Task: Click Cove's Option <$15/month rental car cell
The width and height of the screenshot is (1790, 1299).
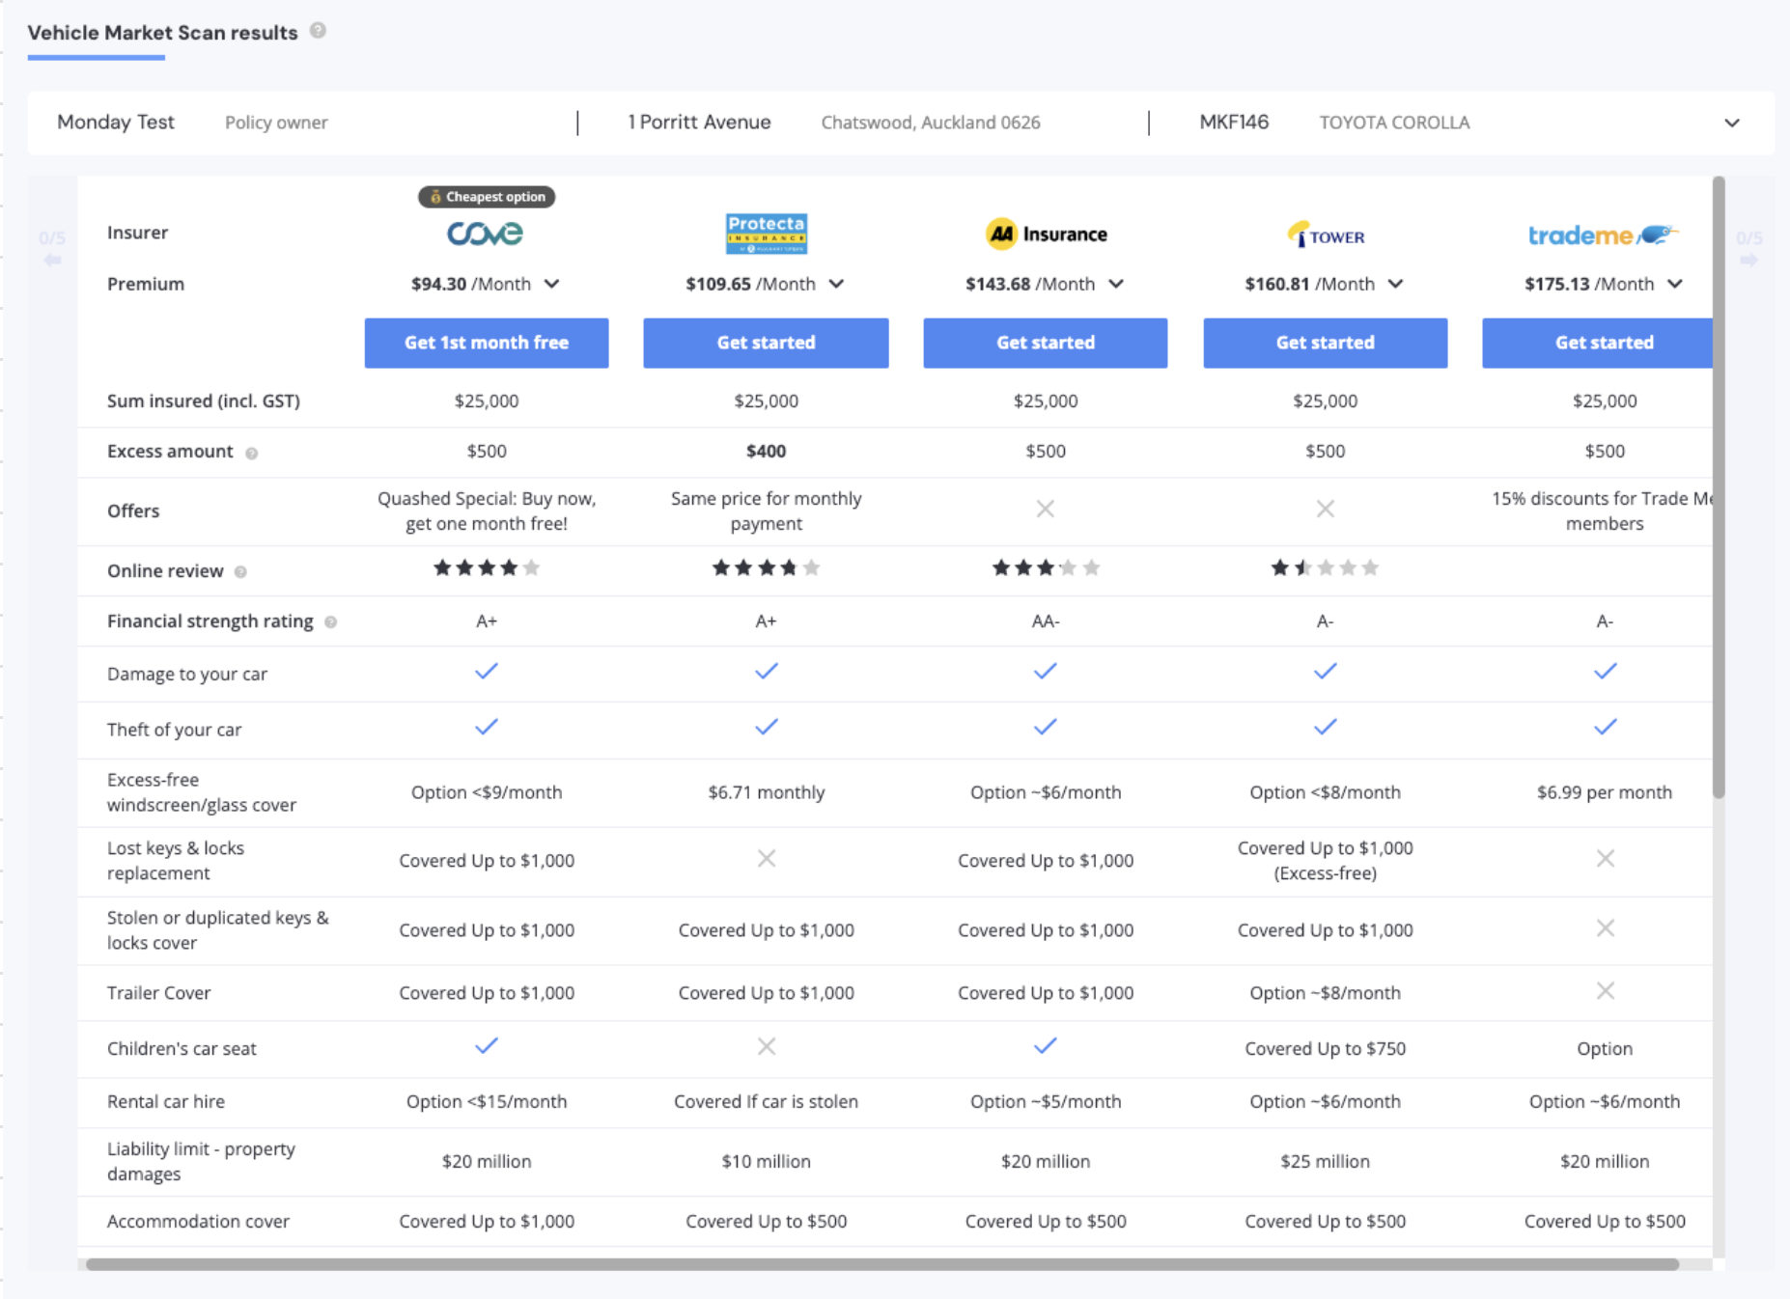Action: tap(487, 1101)
